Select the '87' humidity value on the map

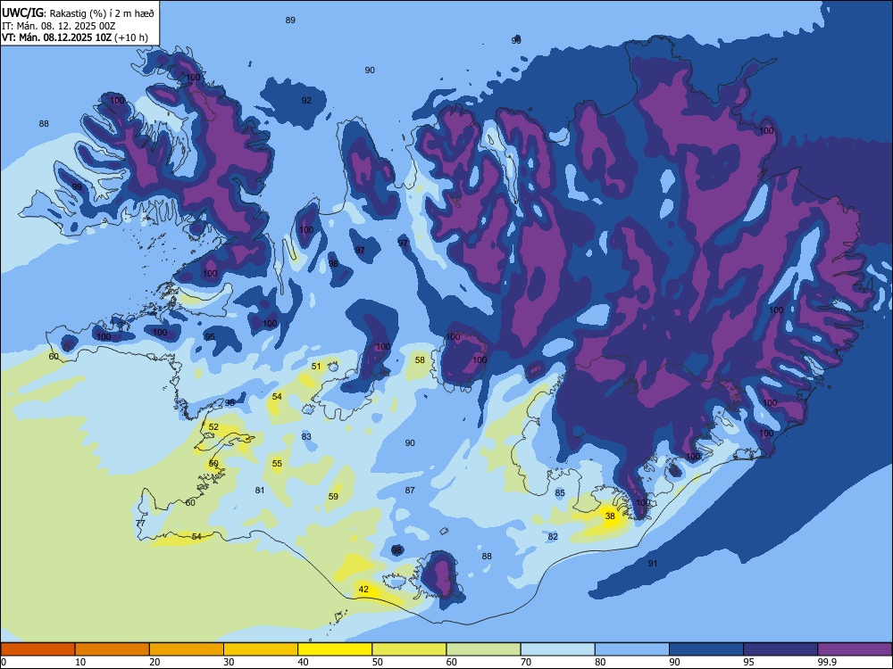[410, 490]
